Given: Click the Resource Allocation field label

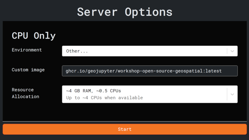Looking at the screenshot, I should coord(25,93).
